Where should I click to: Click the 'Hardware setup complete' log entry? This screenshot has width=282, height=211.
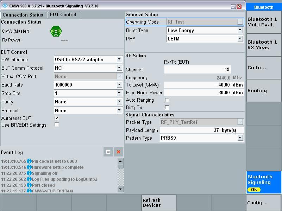click(57, 167)
